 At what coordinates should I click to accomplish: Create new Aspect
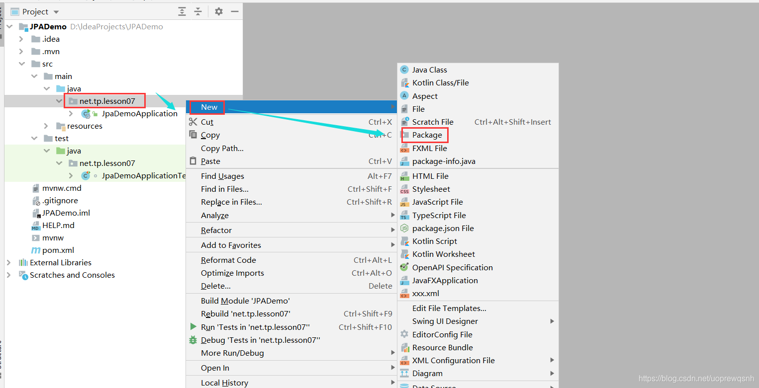(x=478, y=96)
